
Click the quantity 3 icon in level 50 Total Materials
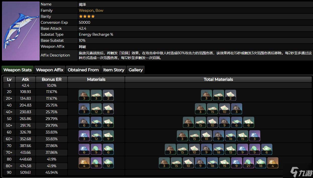[188, 122]
